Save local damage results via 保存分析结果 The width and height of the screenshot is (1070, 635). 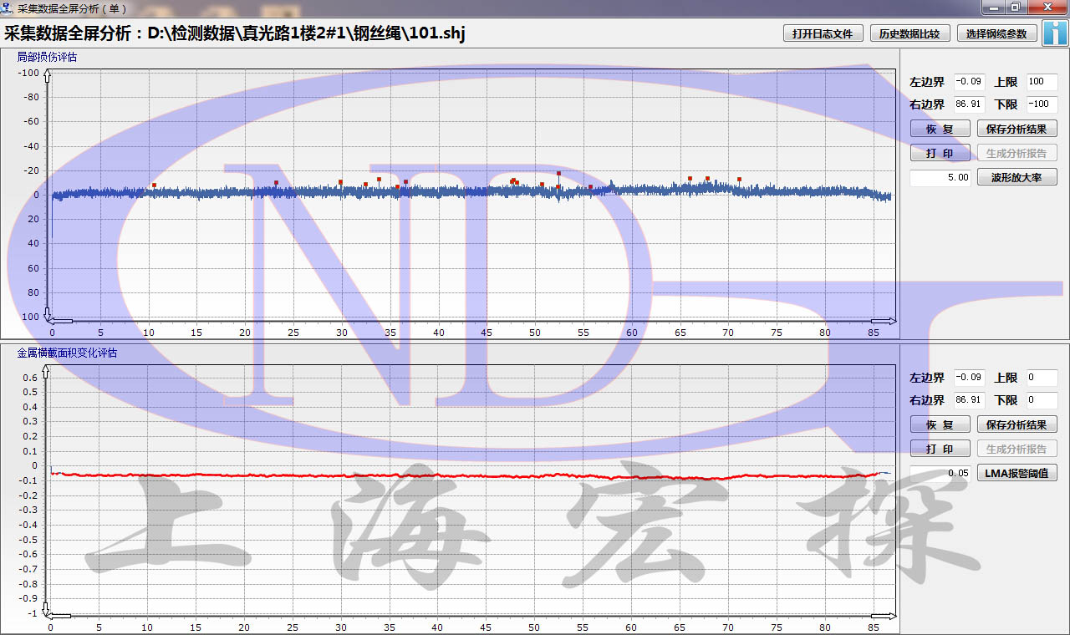pos(1016,129)
